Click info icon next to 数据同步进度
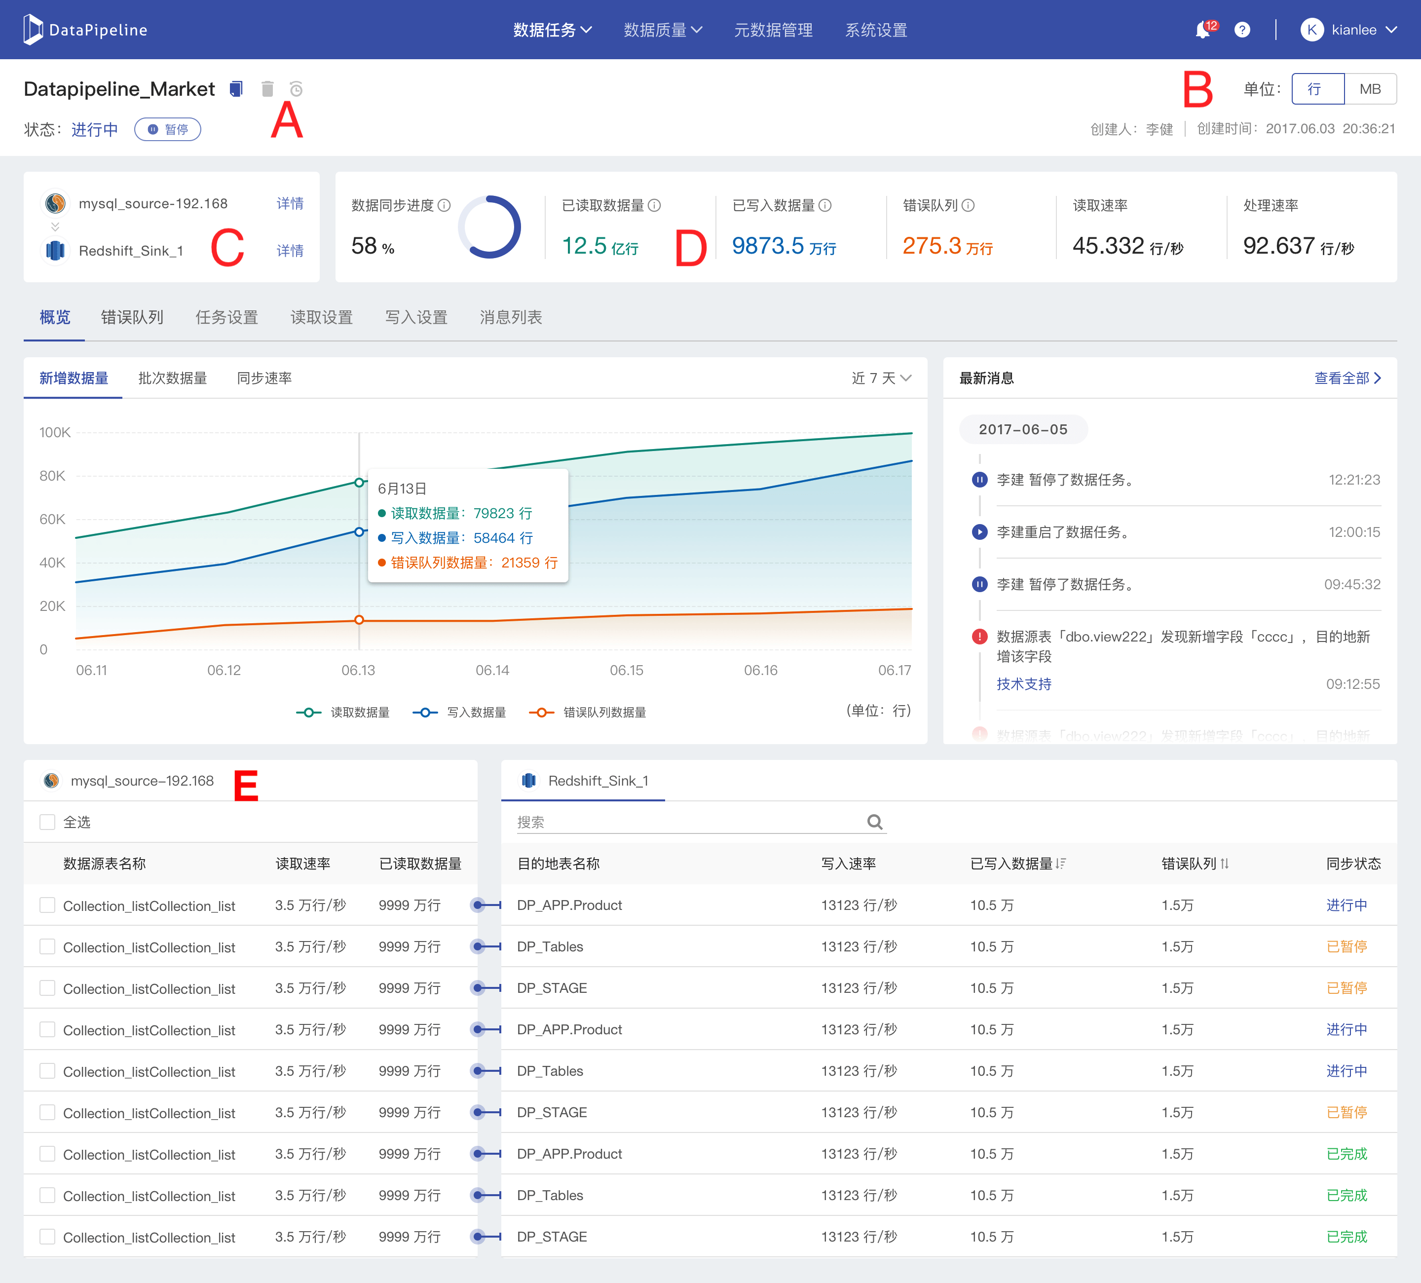Screen dimensions: 1421x1283 tap(444, 205)
